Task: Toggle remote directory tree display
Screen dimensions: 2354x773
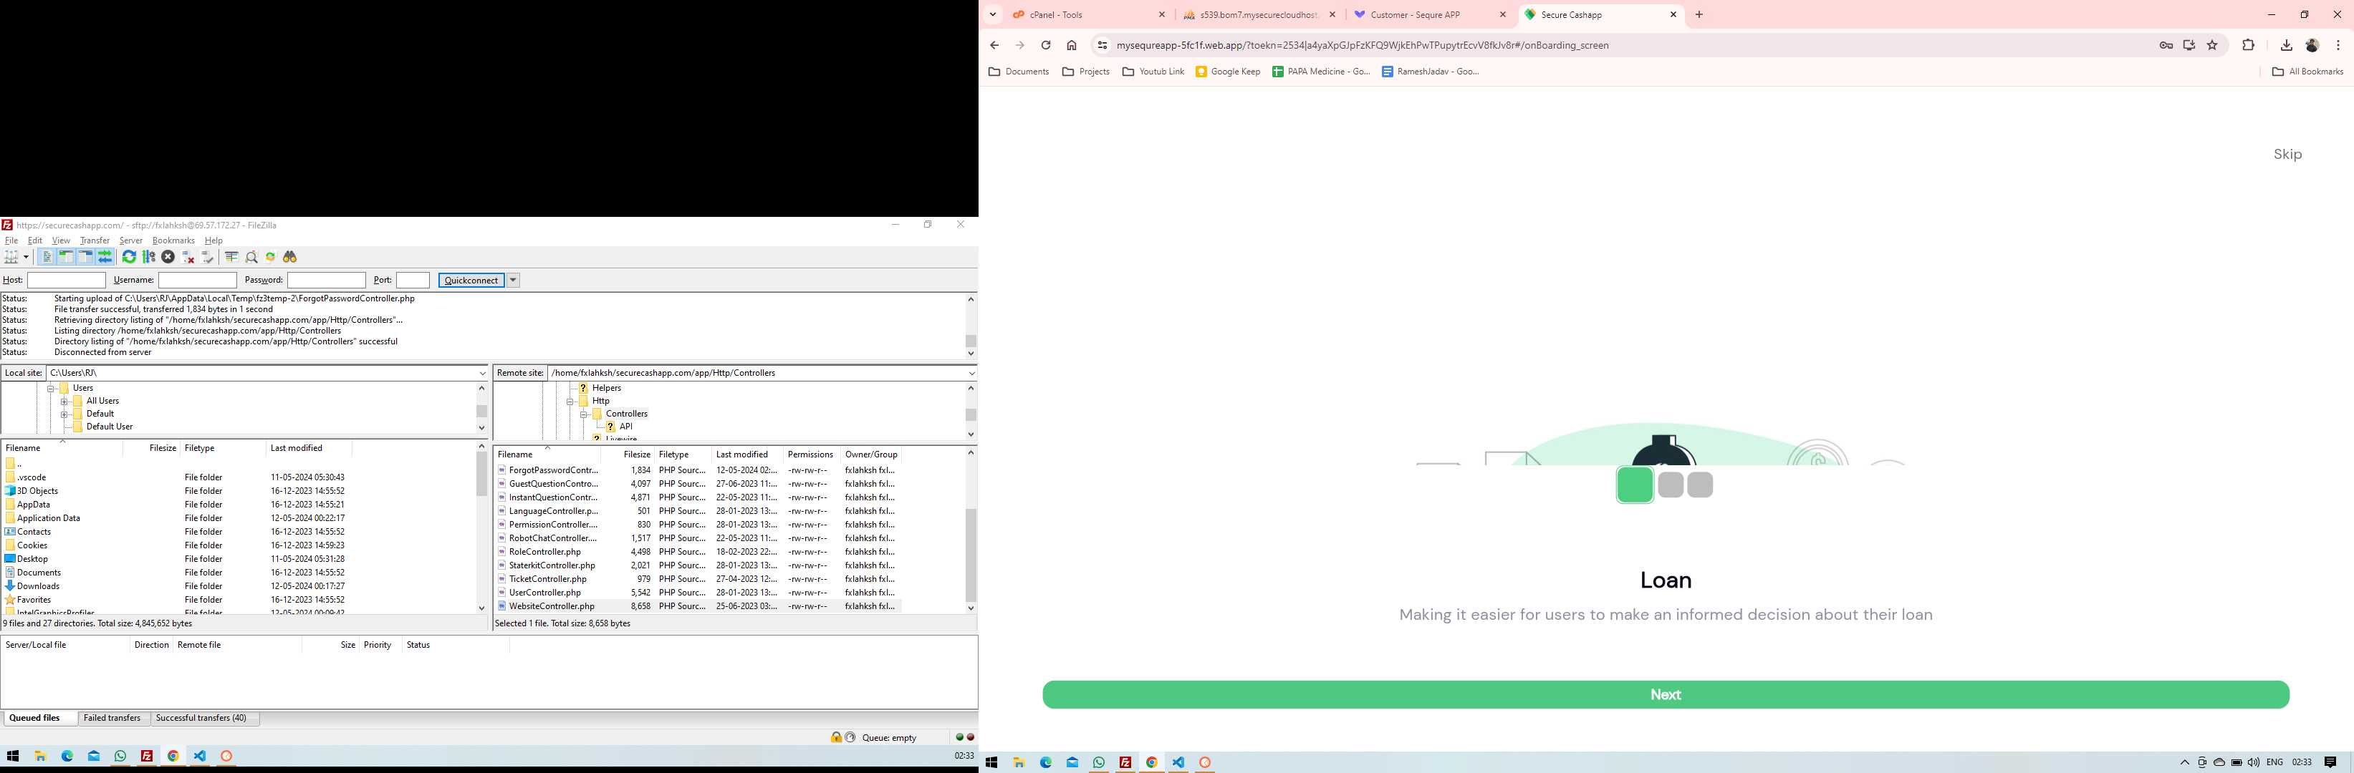Action: coord(86,258)
